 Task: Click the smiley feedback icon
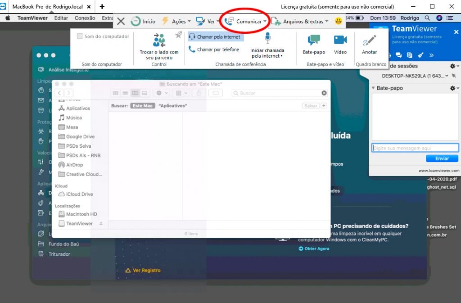tap(339, 21)
